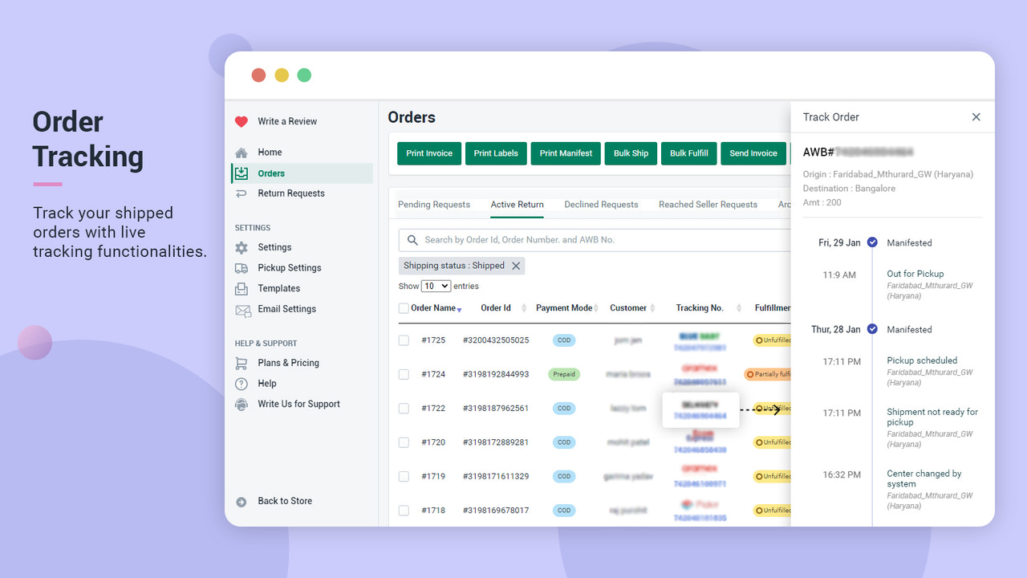Open Email Settings via the envelope icon
This screenshot has height=578, width=1027.
click(242, 309)
